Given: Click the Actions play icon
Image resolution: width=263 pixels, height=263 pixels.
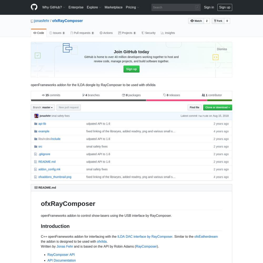Looking at the screenshot, I should [101, 33].
